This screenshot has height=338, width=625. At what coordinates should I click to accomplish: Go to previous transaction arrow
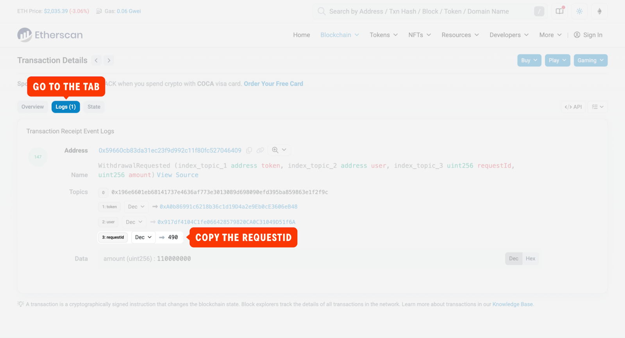pos(96,60)
